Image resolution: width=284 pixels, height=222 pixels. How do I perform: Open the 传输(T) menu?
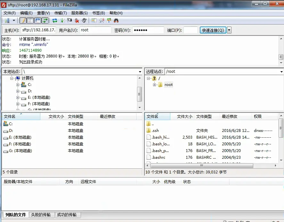point(61,13)
